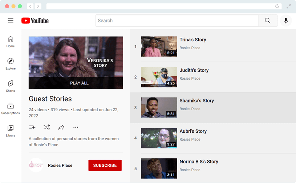Click browser forward arrow button
This screenshot has height=183, width=296.
38,6
